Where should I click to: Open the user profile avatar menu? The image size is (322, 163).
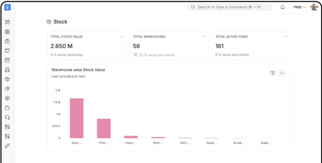pos(314,7)
